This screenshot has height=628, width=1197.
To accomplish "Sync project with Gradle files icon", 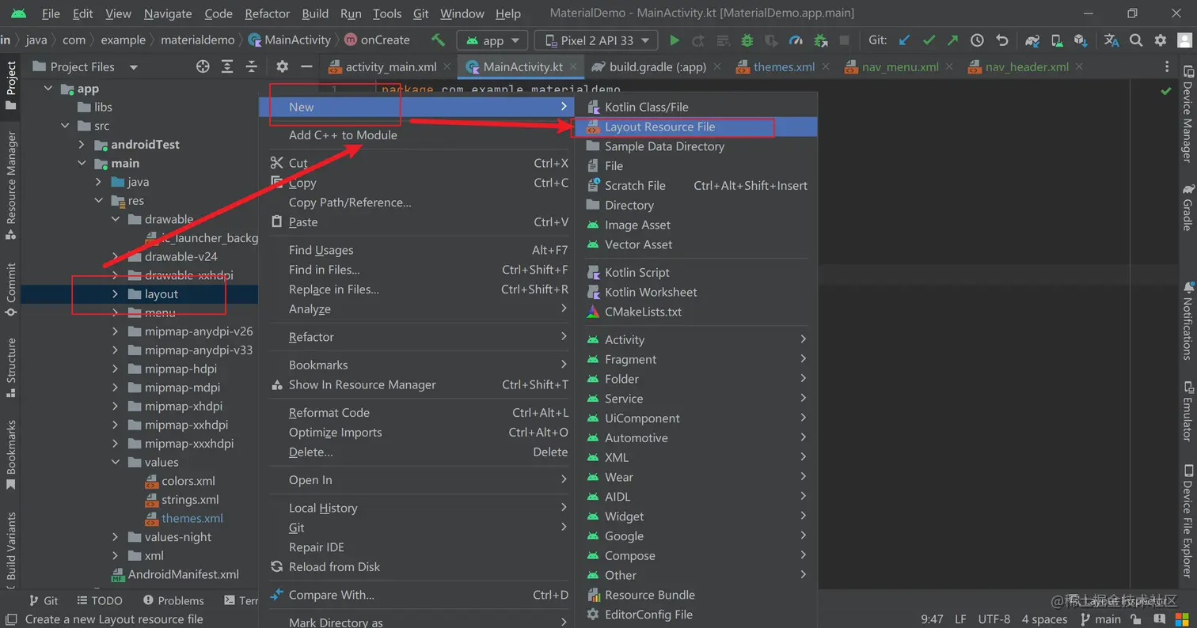I will tap(1032, 40).
